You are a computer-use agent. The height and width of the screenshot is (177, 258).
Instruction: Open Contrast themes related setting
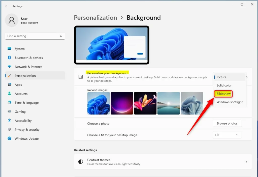pyautogui.click(x=163, y=162)
